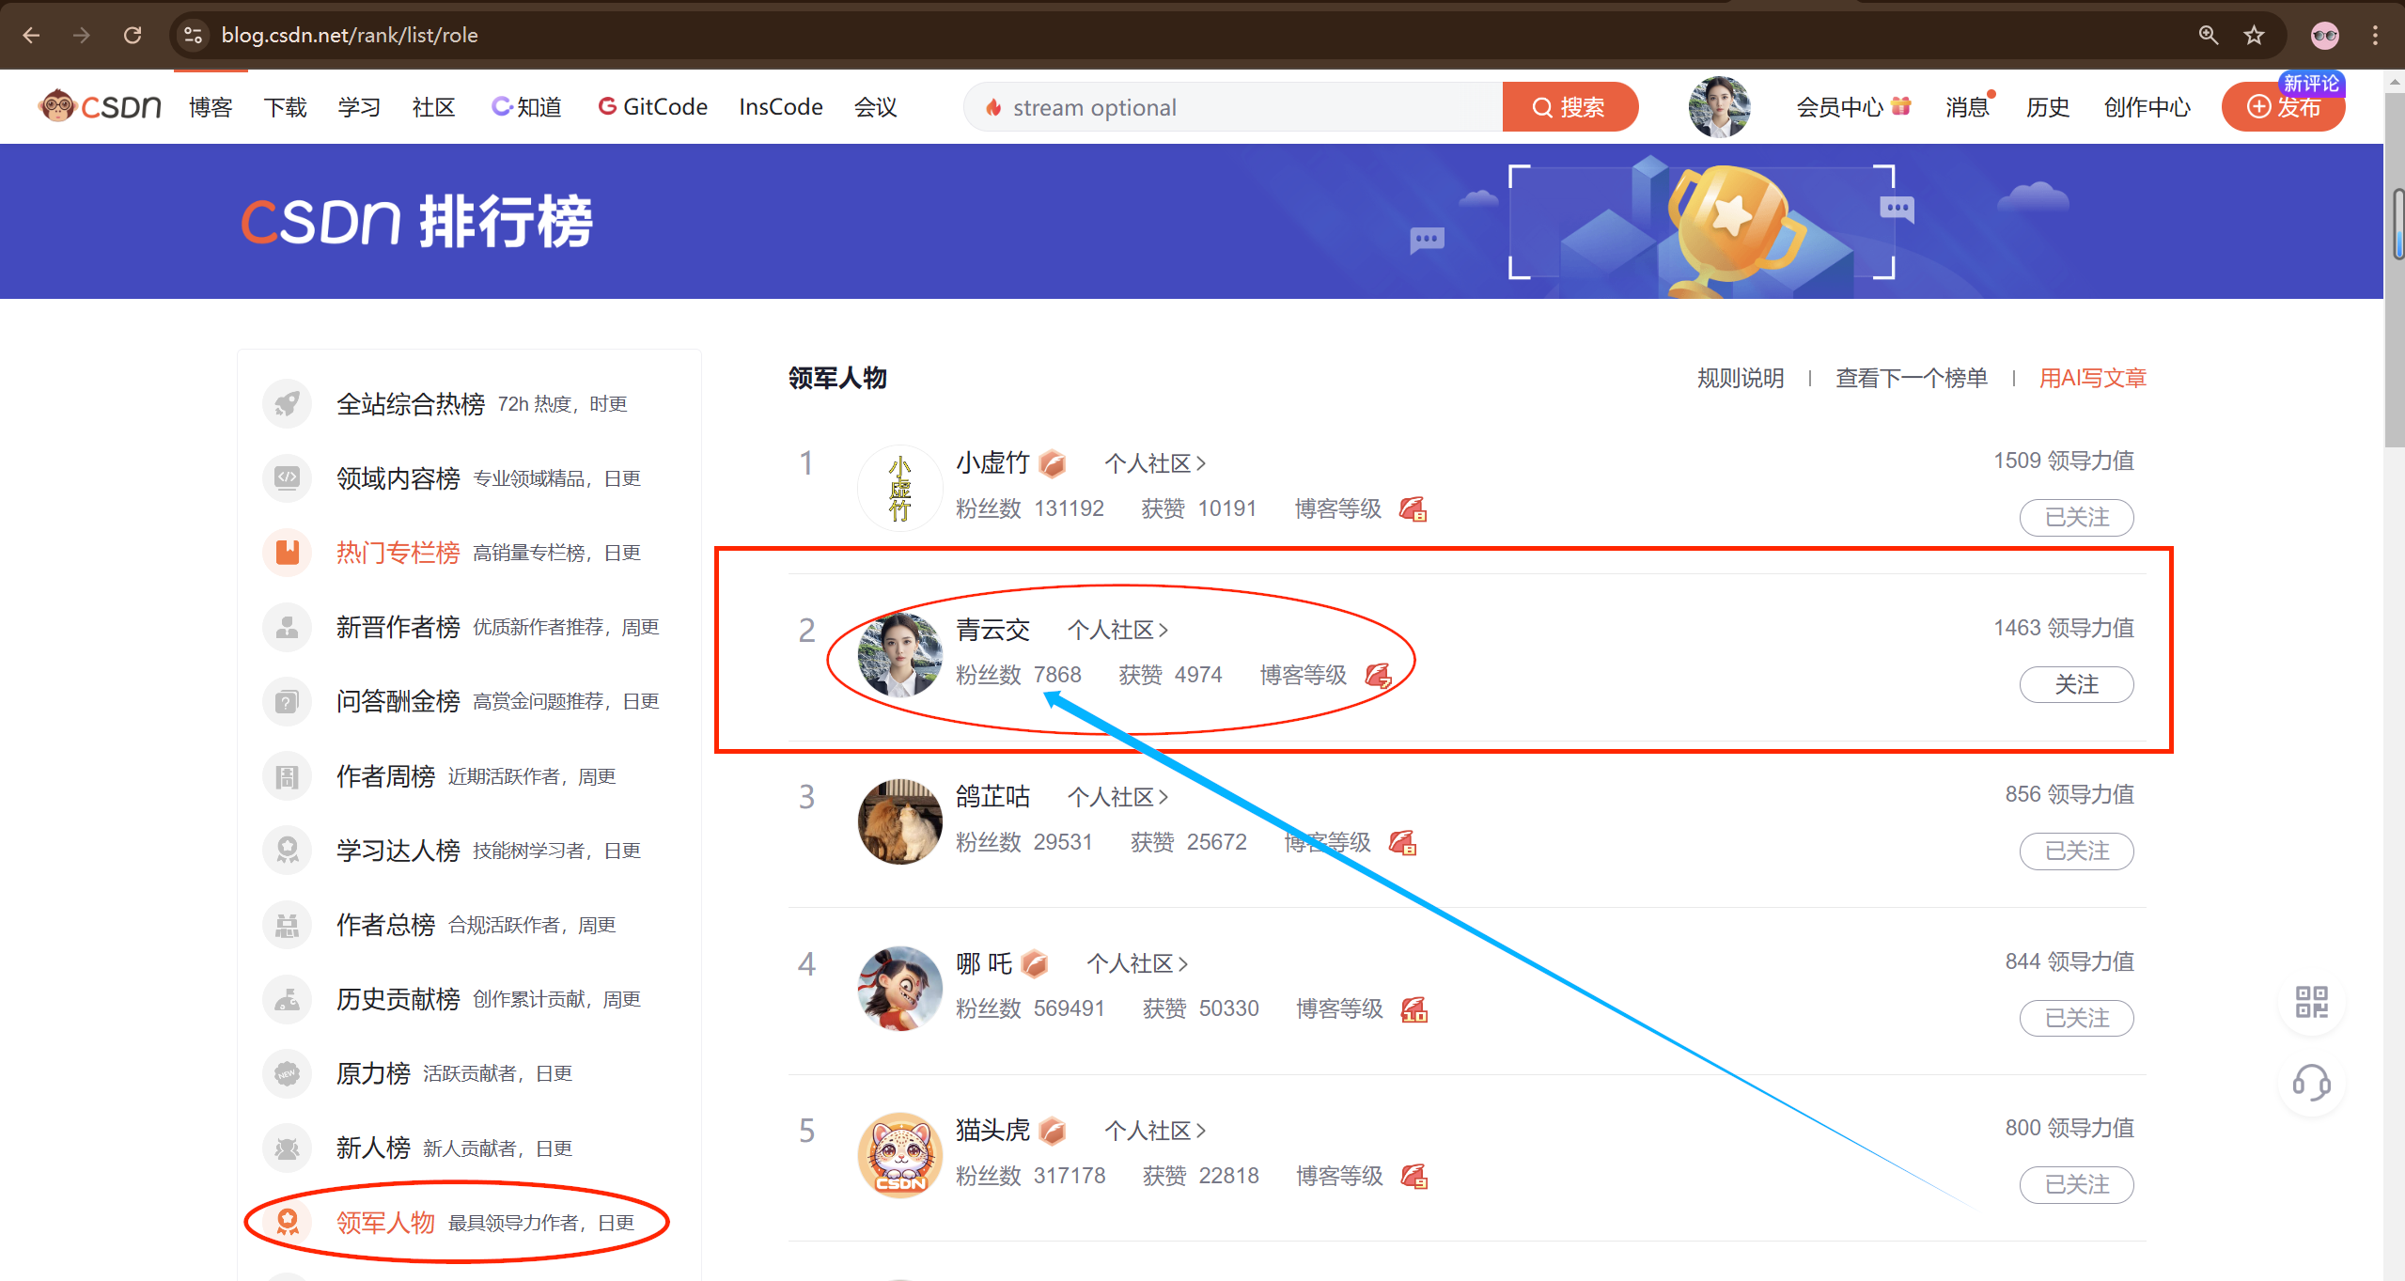
Task: Click the podium icon for 作者总榜
Action: tap(287, 925)
